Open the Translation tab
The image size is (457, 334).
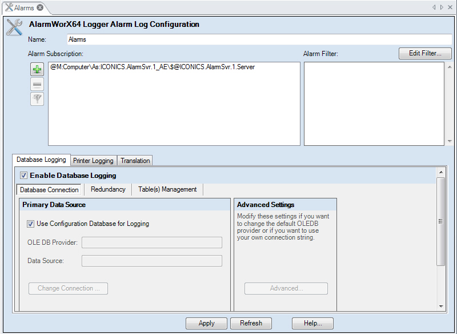pos(135,161)
